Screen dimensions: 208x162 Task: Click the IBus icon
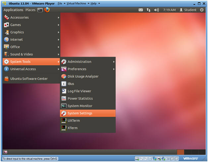coord(64,84)
